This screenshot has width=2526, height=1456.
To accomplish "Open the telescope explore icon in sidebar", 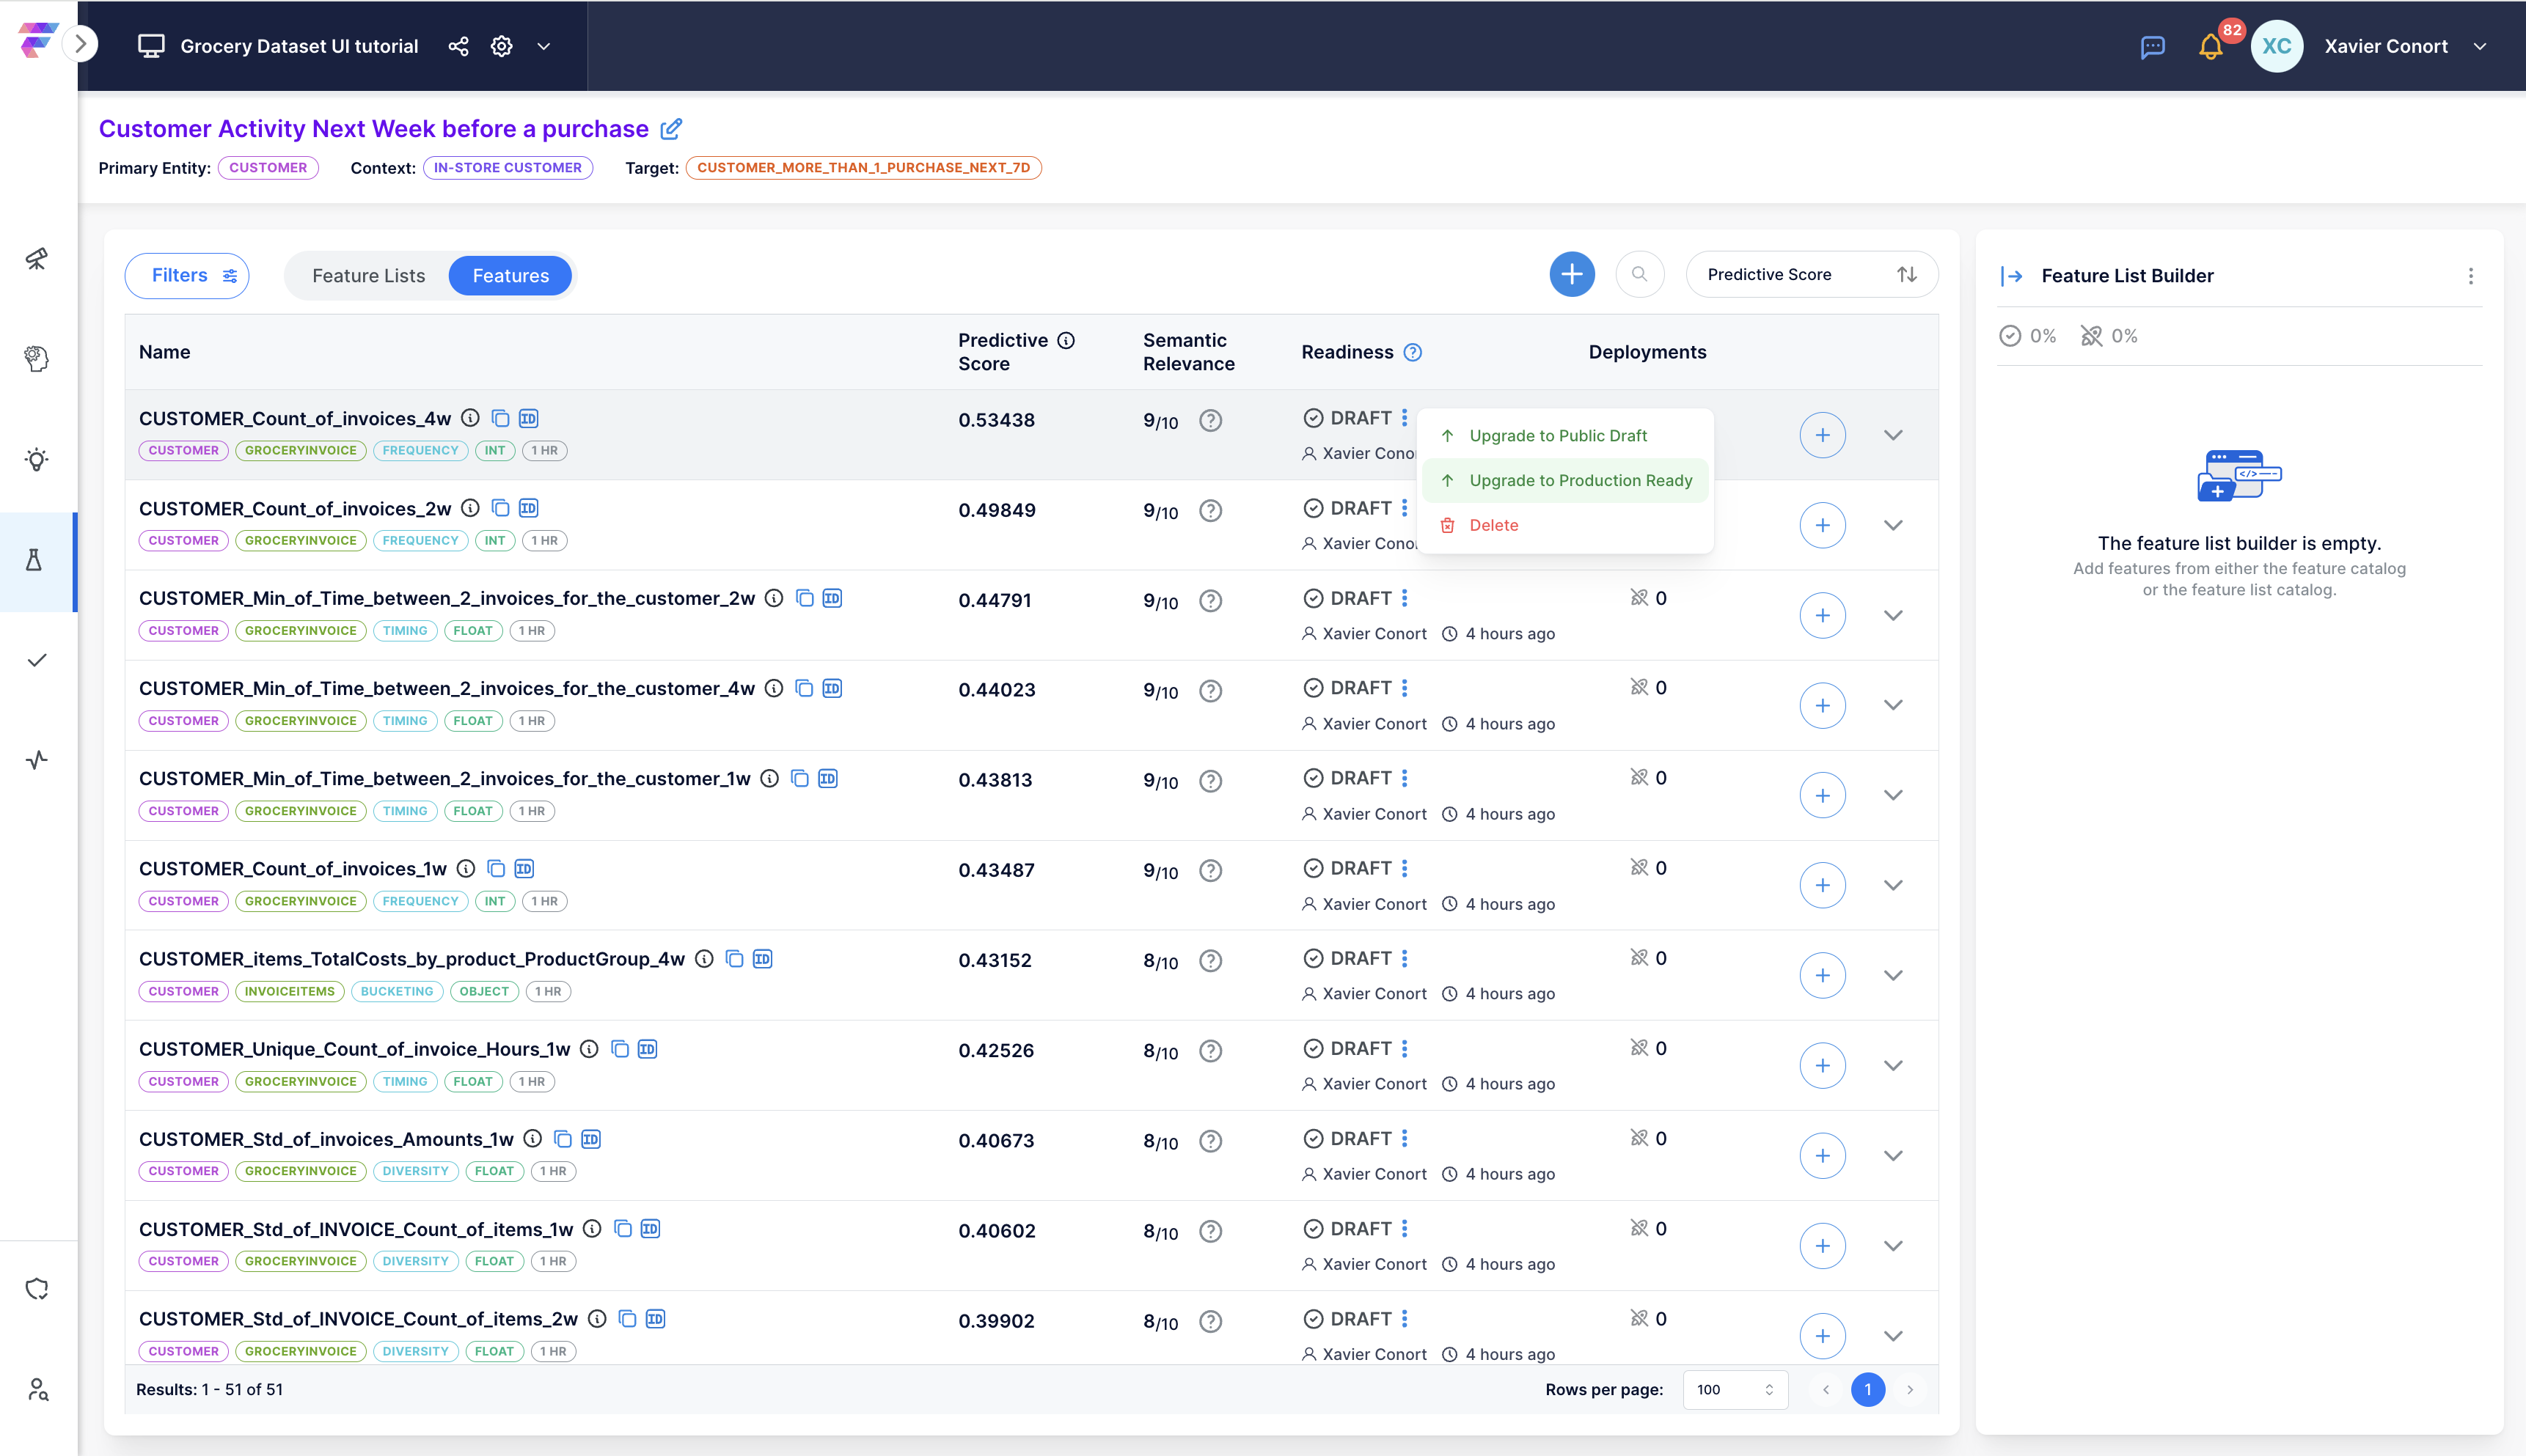I will [37, 259].
